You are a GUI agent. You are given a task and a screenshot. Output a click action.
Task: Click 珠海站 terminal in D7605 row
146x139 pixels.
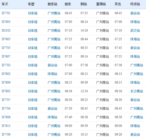click(x=135, y=39)
